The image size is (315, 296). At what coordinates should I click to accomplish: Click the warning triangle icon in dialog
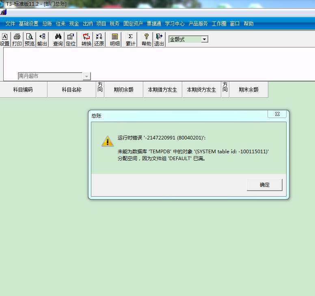coord(108,141)
